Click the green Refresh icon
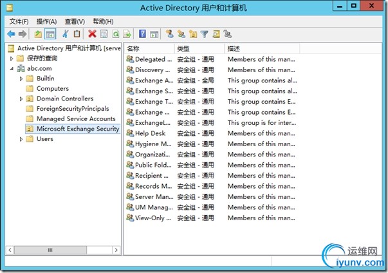The image size is (388, 273). 116,34
